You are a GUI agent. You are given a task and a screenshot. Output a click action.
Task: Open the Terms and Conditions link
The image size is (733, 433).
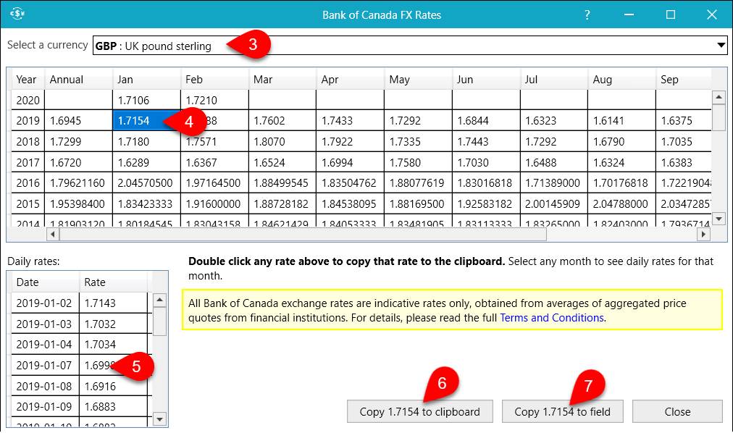(552, 318)
